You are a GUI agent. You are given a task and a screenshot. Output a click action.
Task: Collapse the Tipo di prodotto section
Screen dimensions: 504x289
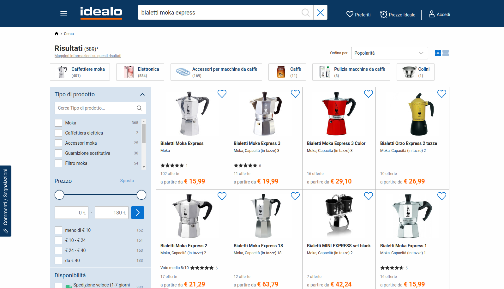pos(142,94)
